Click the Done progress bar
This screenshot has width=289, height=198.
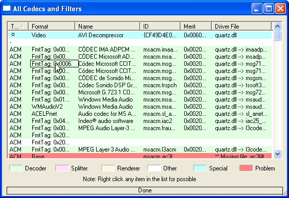click(x=145, y=190)
